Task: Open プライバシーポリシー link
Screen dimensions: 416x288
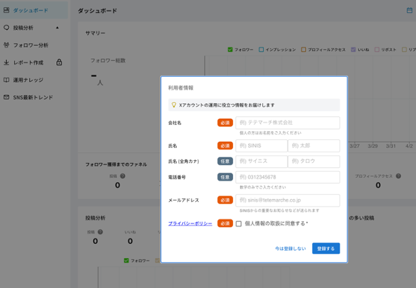Action: click(x=190, y=223)
